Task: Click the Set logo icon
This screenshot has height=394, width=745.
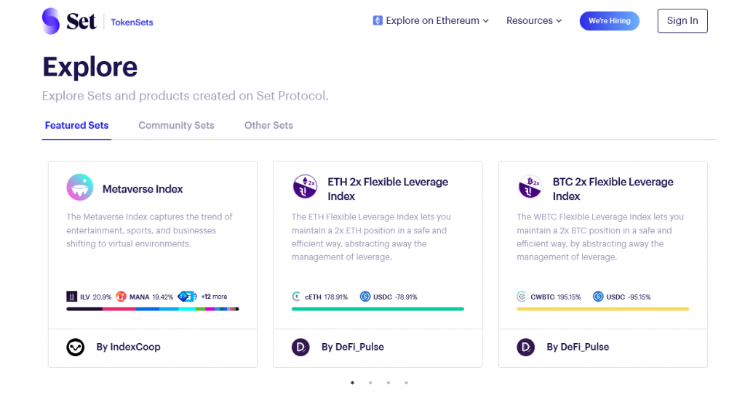Action: 51,21
